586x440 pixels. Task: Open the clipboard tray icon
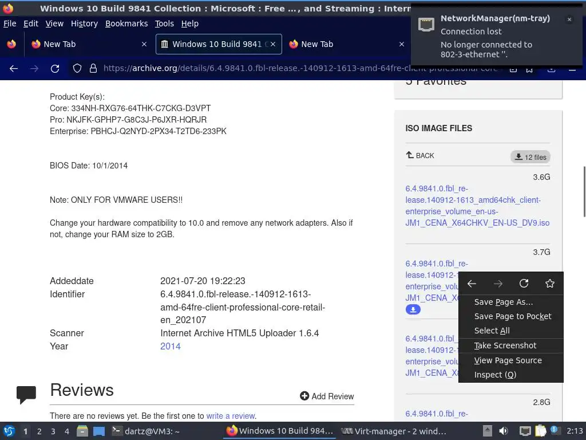(x=540, y=431)
